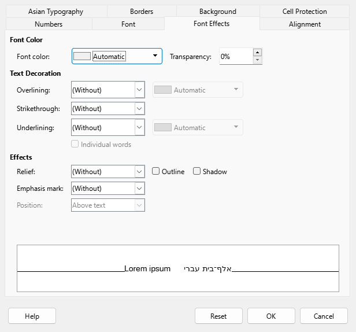Expand the Overlining style dropdown
356x332 pixels.
(139, 90)
